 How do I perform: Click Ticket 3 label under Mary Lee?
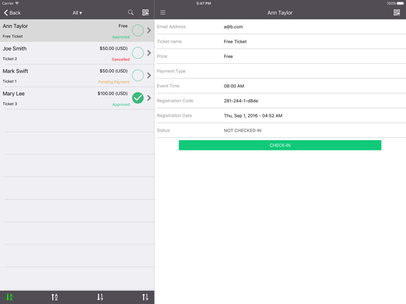(10, 104)
